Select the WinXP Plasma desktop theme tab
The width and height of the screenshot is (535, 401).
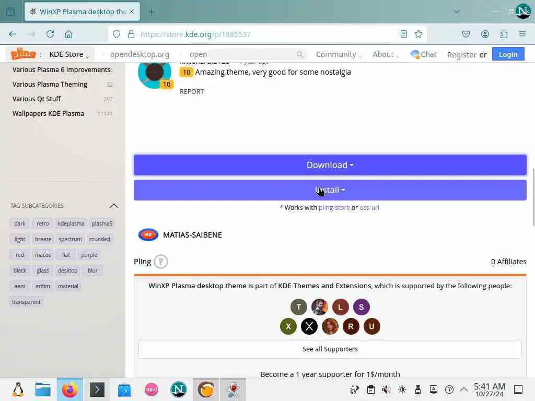click(x=82, y=11)
